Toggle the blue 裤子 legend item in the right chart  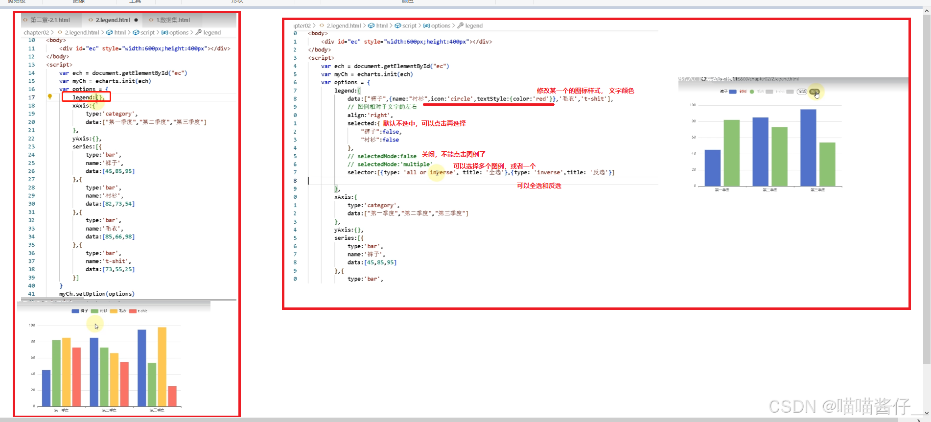click(x=728, y=92)
